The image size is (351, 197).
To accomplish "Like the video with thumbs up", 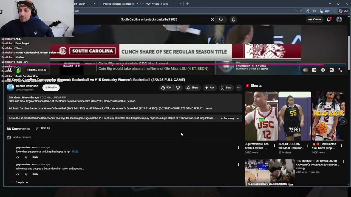I will pyautogui.click(x=166, y=88).
